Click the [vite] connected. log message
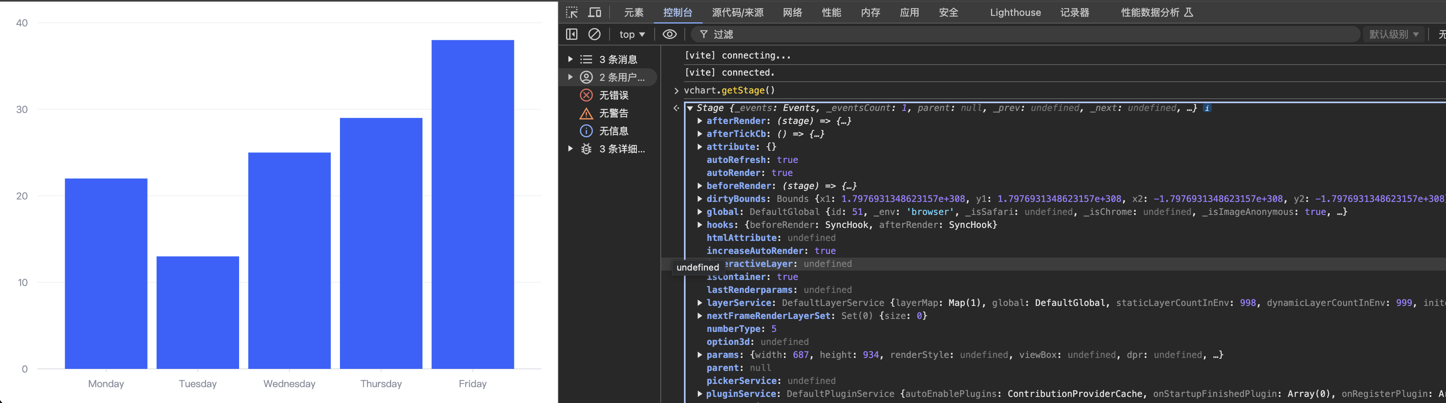 point(729,72)
